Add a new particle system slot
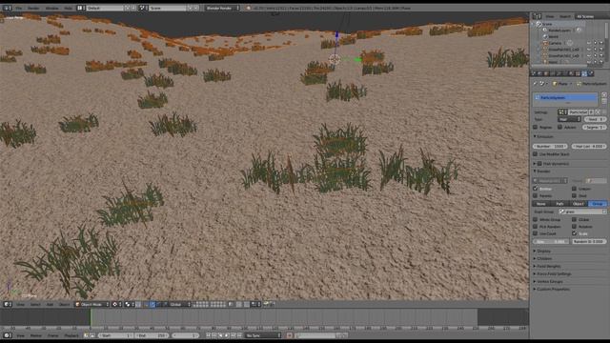The height and width of the screenshot is (343, 610). (x=604, y=94)
